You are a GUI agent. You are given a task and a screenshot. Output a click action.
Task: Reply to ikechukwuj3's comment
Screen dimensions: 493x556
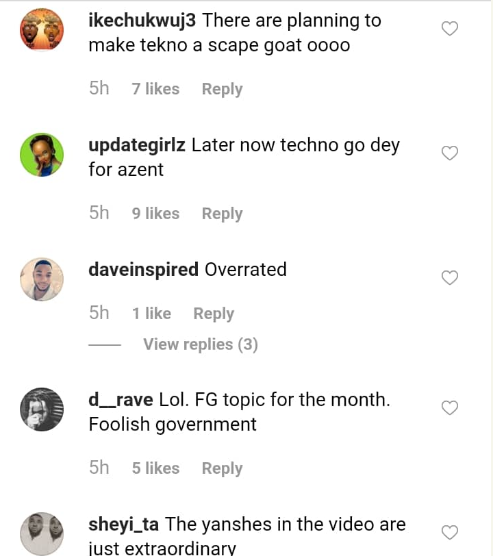(222, 89)
